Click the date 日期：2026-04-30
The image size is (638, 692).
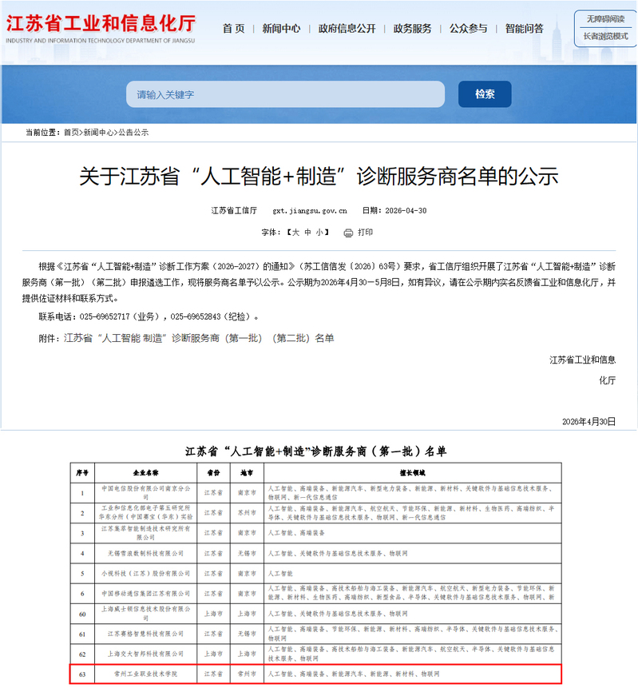[394, 211]
